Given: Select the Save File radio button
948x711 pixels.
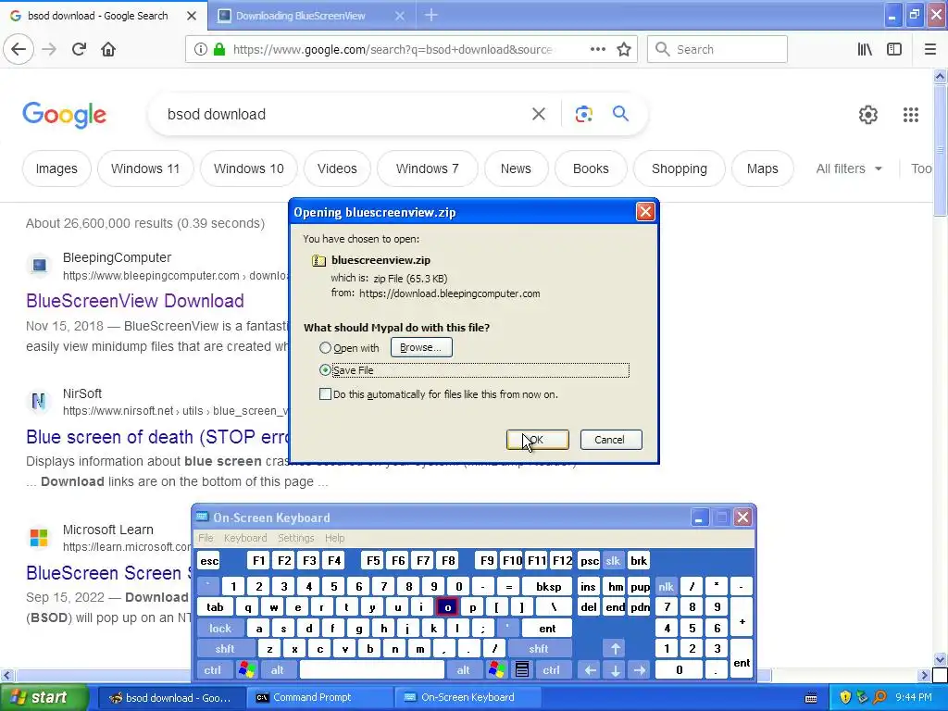Looking at the screenshot, I should [x=325, y=370].
